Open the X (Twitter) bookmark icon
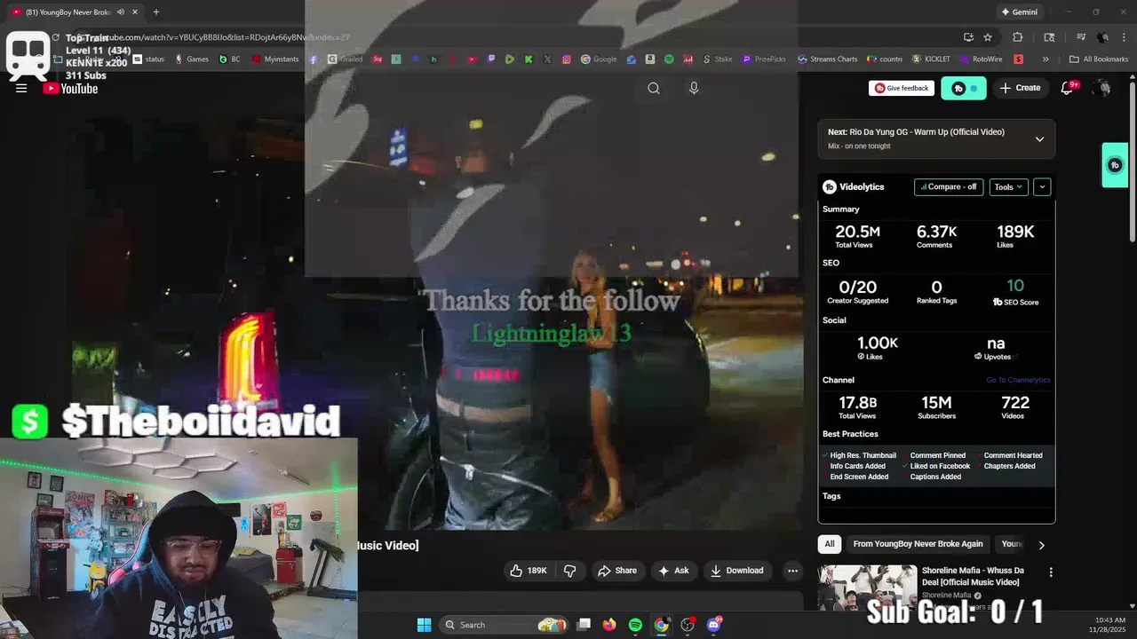The height and width of the screenshot is (639, 1137). click(x=547, y=59)
